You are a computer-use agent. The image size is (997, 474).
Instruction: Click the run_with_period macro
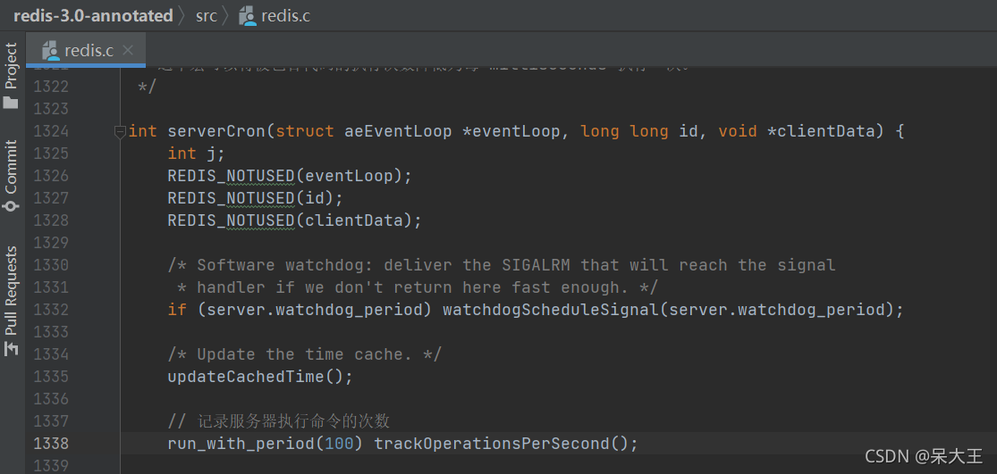point(241,444)
